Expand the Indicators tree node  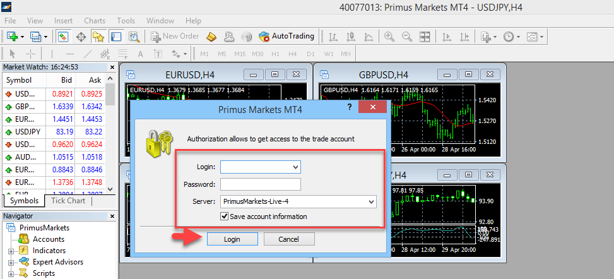coord(10,251)
